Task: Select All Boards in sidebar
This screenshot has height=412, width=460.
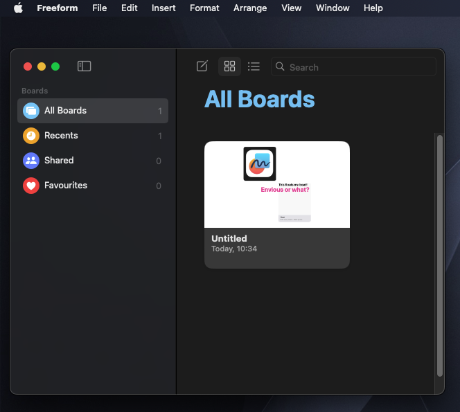Action: (93, 111)
